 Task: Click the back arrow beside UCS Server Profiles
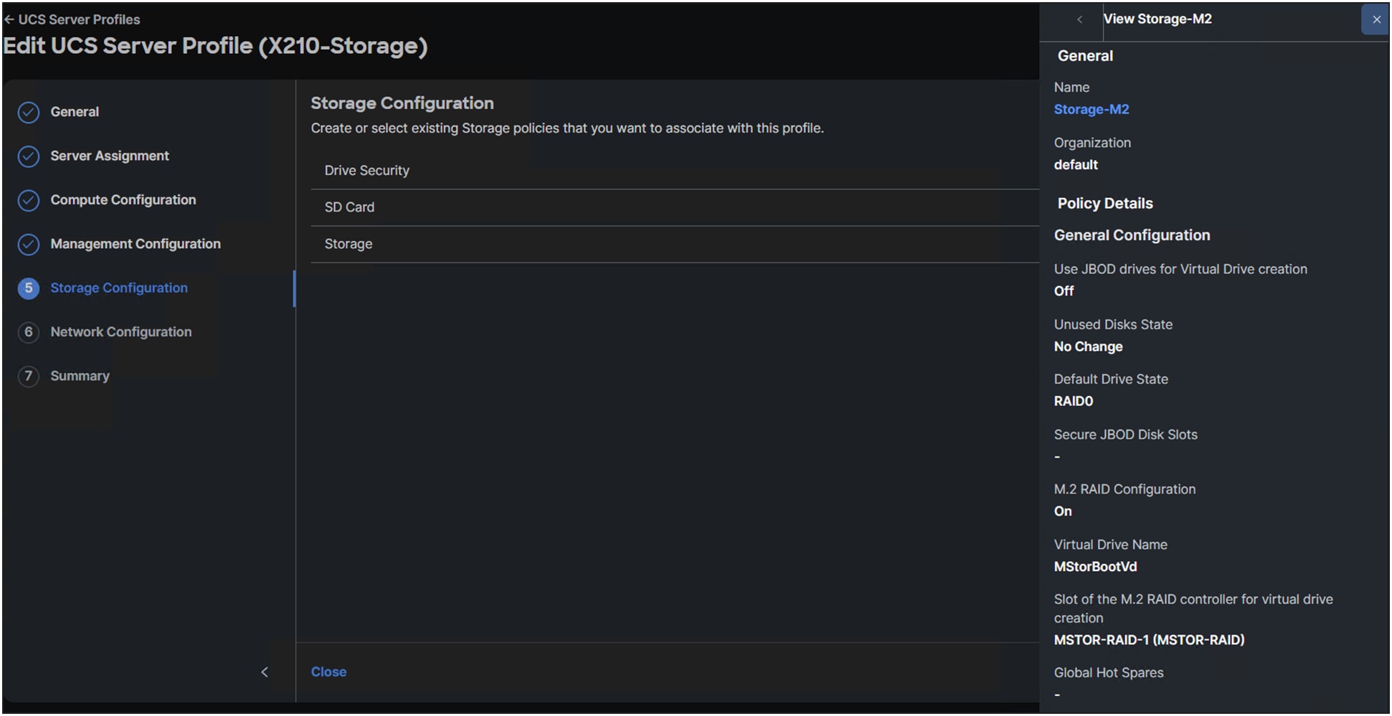click(9, 19)
